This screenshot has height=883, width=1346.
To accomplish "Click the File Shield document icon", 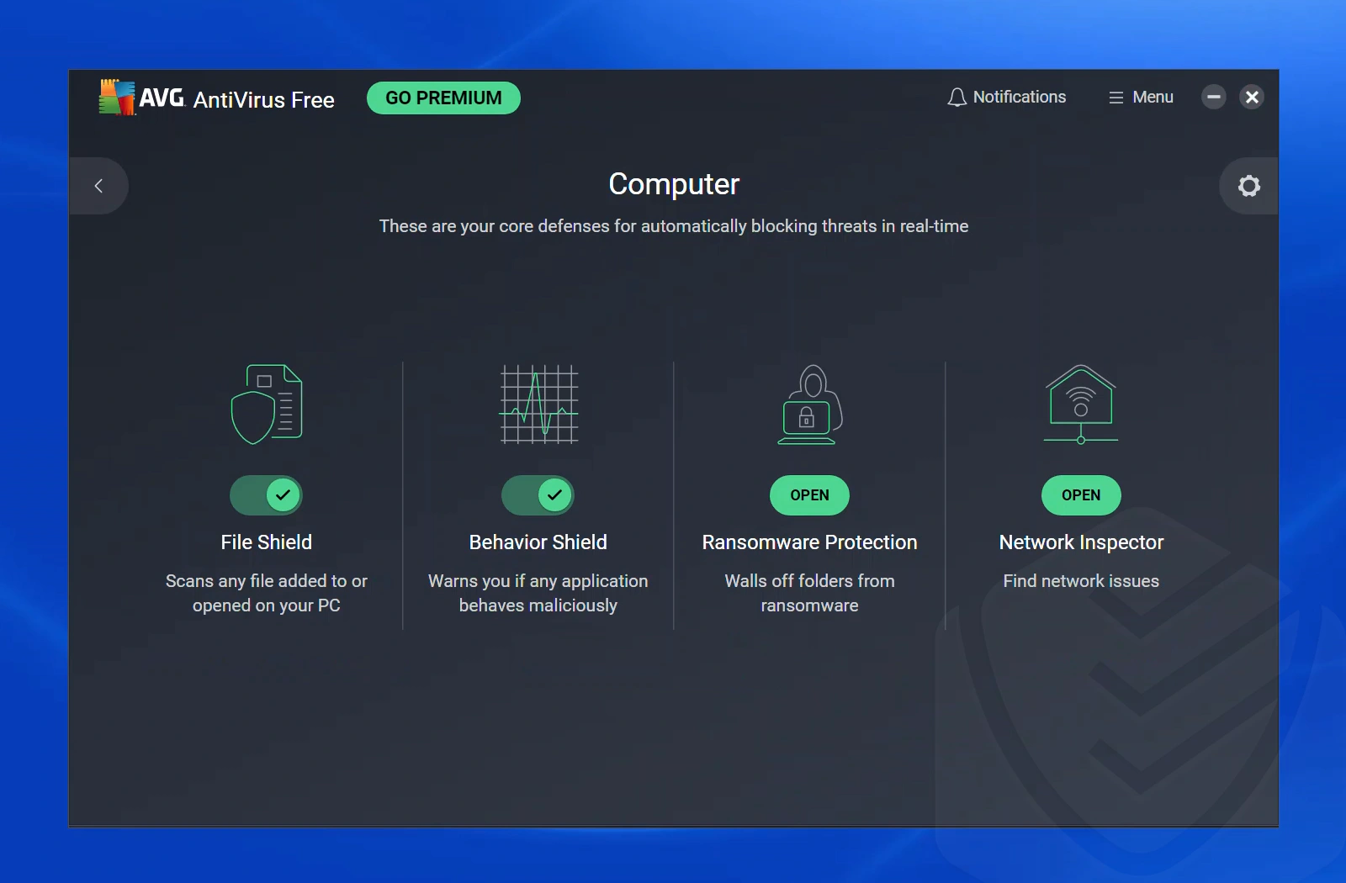I will 267,404.
